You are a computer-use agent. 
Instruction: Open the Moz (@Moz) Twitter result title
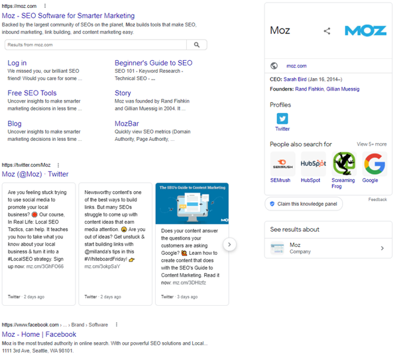coord(35,174)
